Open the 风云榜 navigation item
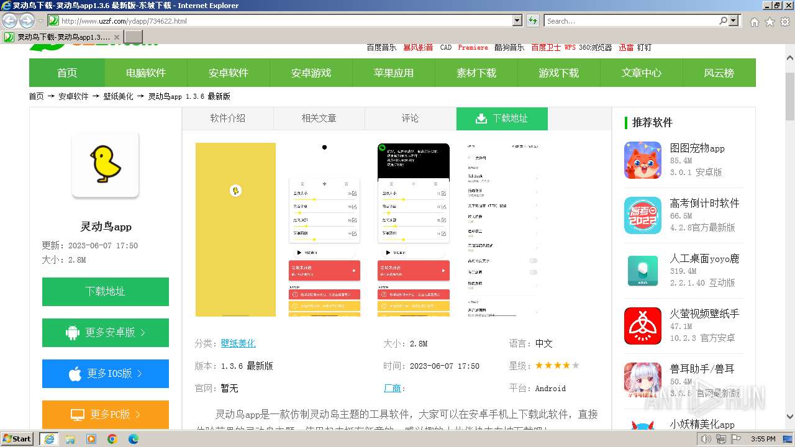The width and height of the screenshot is (795, 447). pyautogui.click(x=719, y=73)
